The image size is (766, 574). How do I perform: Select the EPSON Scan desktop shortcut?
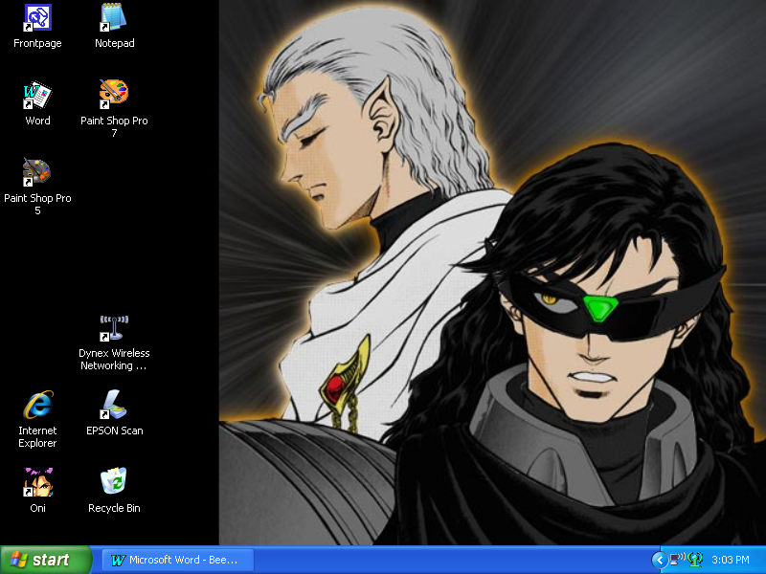point(114,413)
